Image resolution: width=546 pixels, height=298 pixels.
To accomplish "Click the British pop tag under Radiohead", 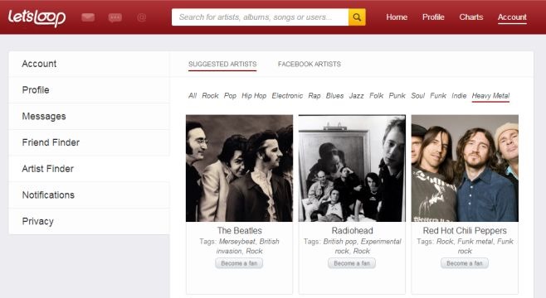I will click(x=340, y=242).
